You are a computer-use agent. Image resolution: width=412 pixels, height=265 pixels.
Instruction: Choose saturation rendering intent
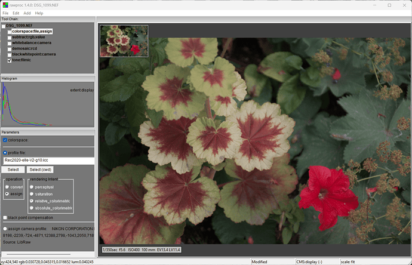click(32, 194)
